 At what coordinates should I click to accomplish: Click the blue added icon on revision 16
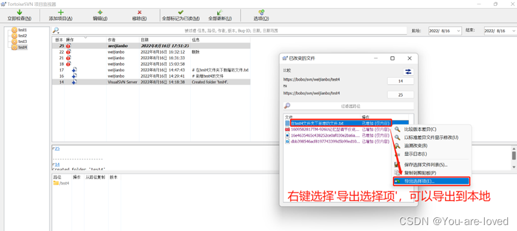click(75, 76)
